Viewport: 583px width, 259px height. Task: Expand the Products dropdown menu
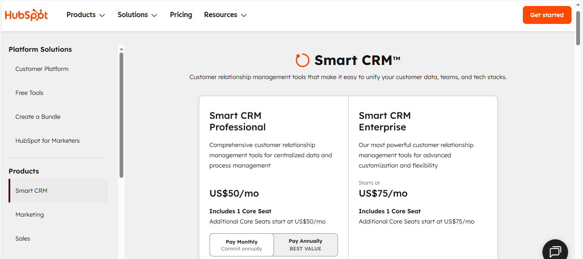(85, 15)
